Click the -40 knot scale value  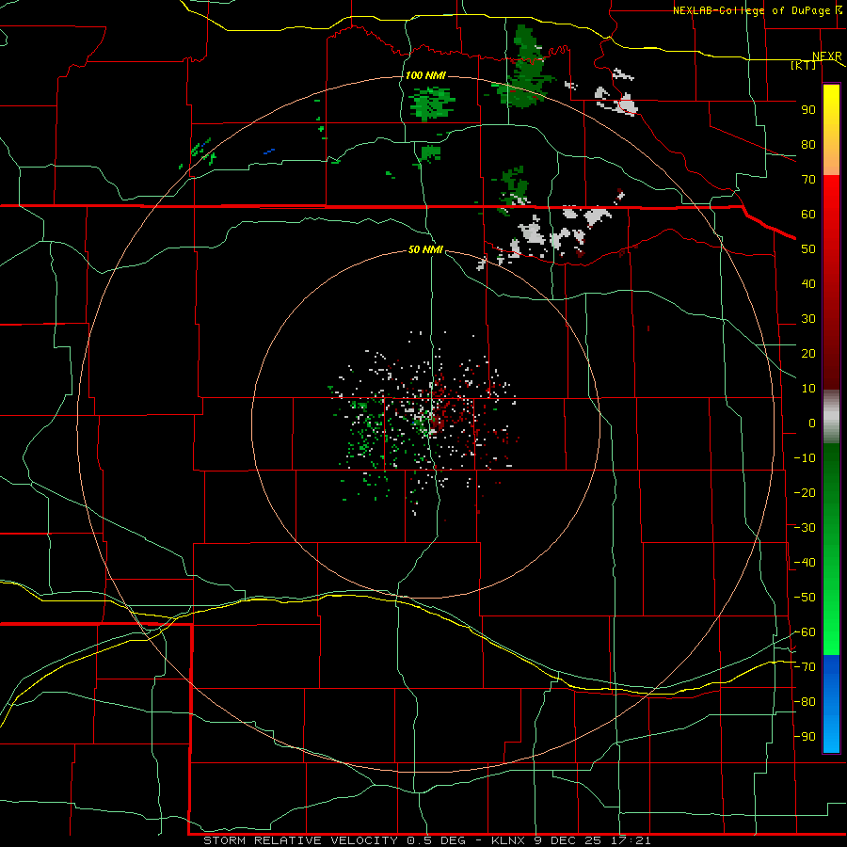tap(805, 563)
